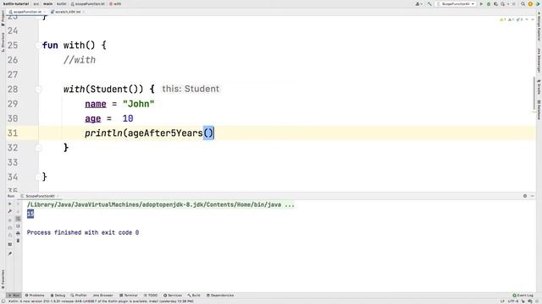
Task: Open the Profiler tool window
Action: tap(79, 296)
